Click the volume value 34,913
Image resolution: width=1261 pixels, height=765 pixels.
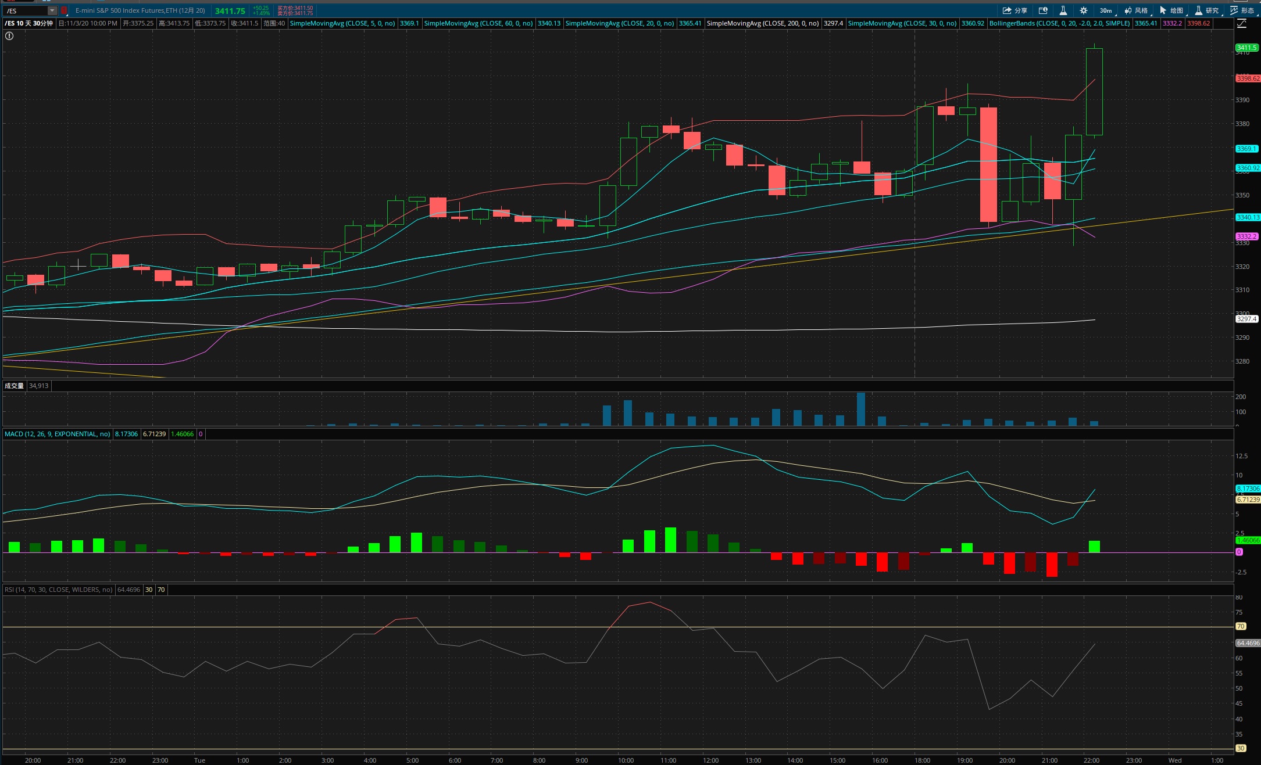[39, 386]
